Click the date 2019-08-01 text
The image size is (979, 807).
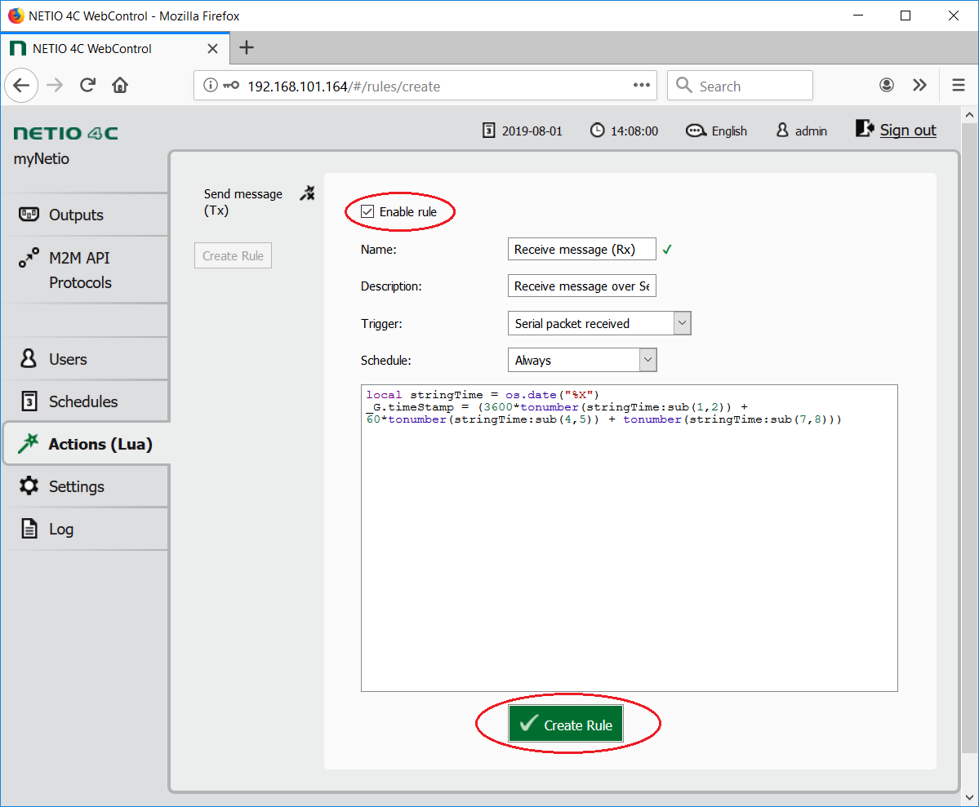(532, 131)
